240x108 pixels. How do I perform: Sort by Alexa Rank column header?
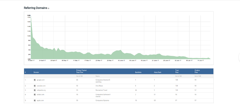tap(157, 72)
